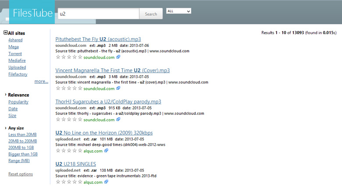Screen dimensions: 342x190
Task: Focus the search field containing u2
Action: tap(98, 14)
